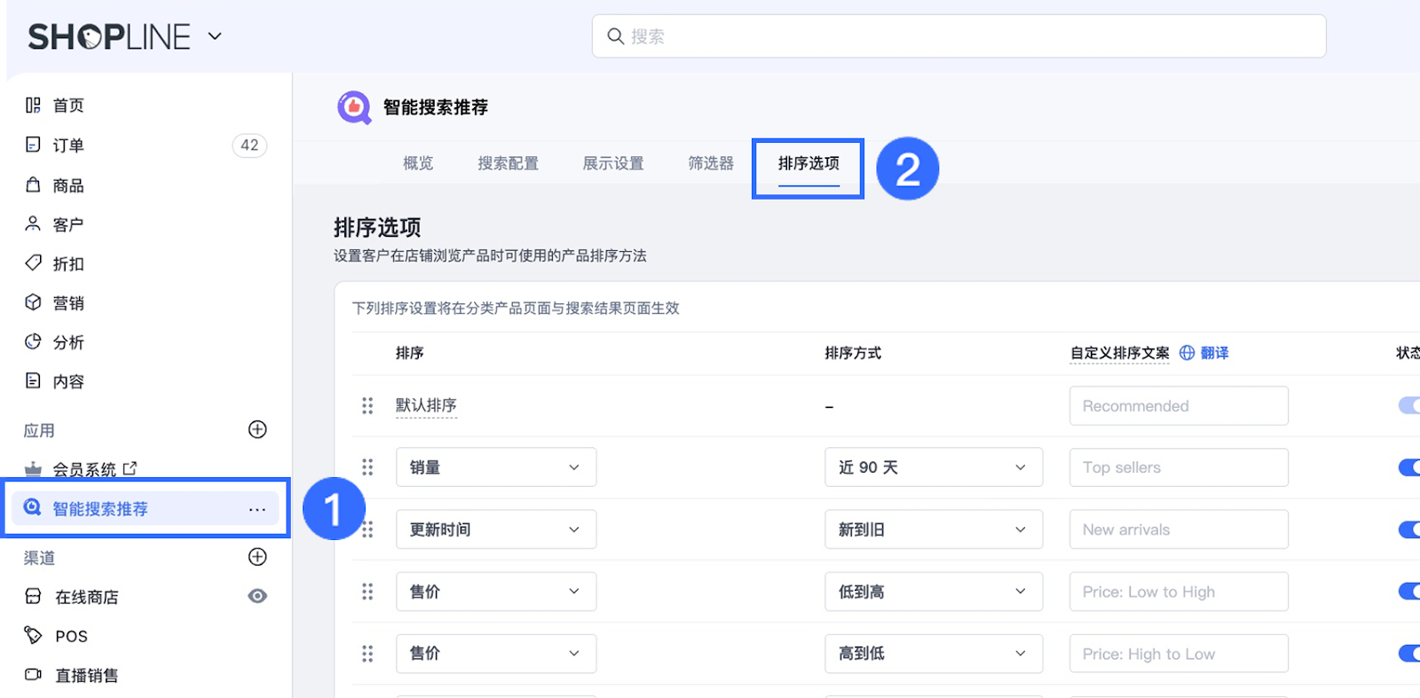Screen dimensions: 1420x698
Task: Open 会员系统 app link
Action: coord(84,469)
